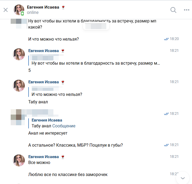Image resolution: width=192 pixels, height=184 pixels.
Task: Jump to latest messages with down chevron
Action: 183,178
